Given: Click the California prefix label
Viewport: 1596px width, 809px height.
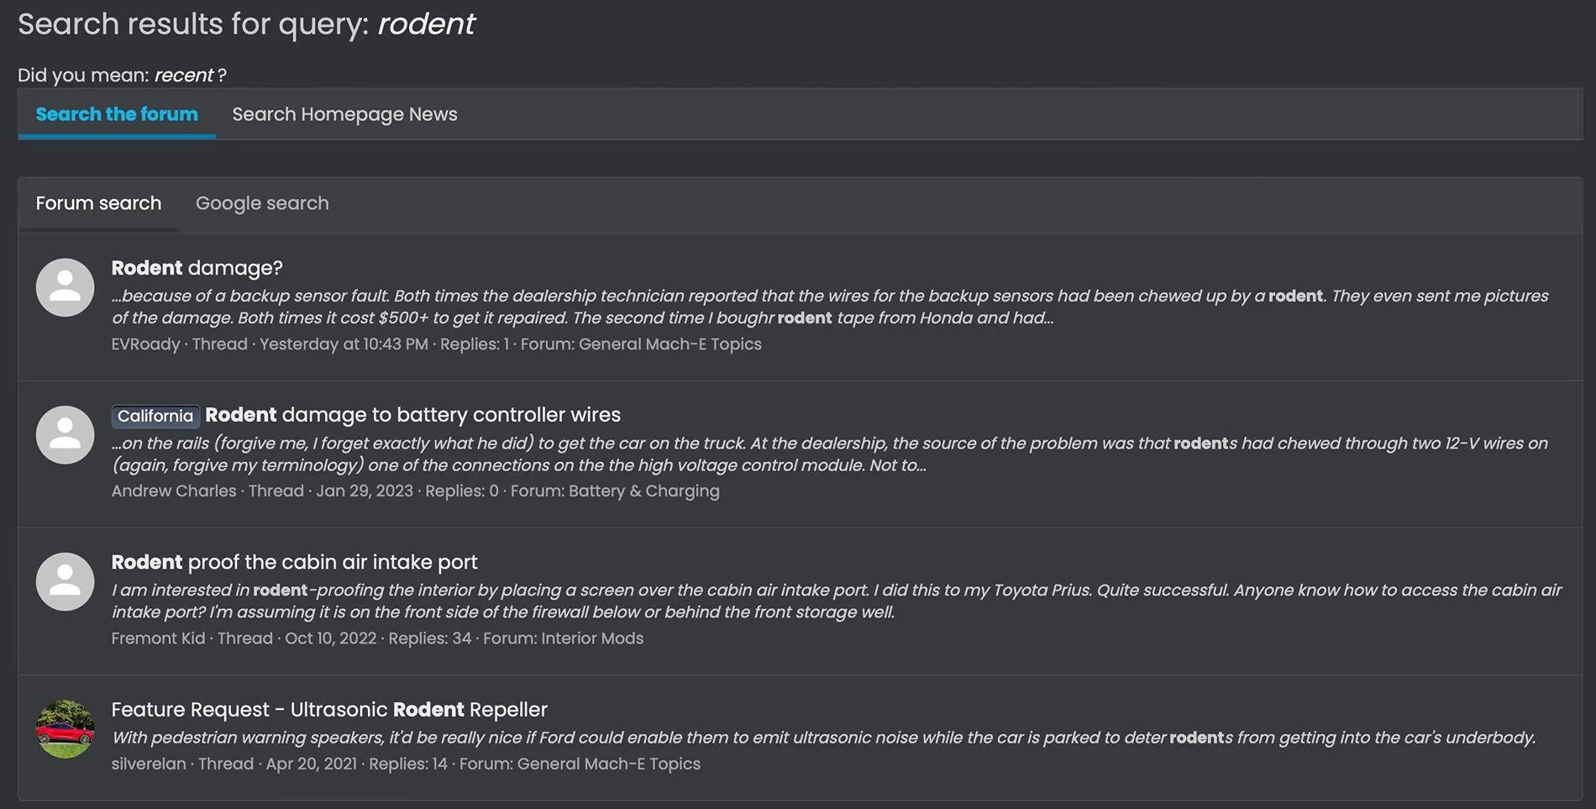Looking at the screenshot, I should tap(155, 416).
